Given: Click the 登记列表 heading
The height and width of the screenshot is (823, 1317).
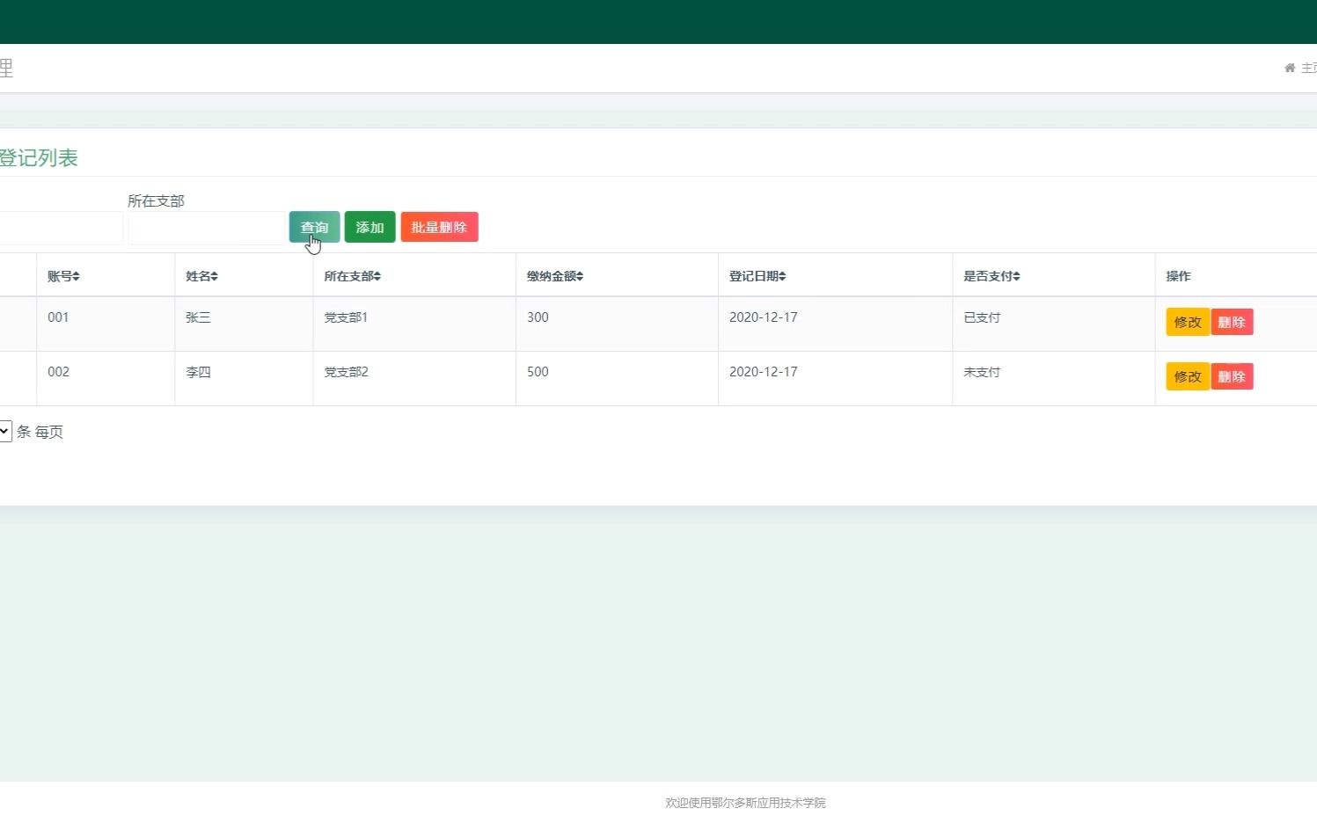Looking at the screenshot, I should coord(38,158).
